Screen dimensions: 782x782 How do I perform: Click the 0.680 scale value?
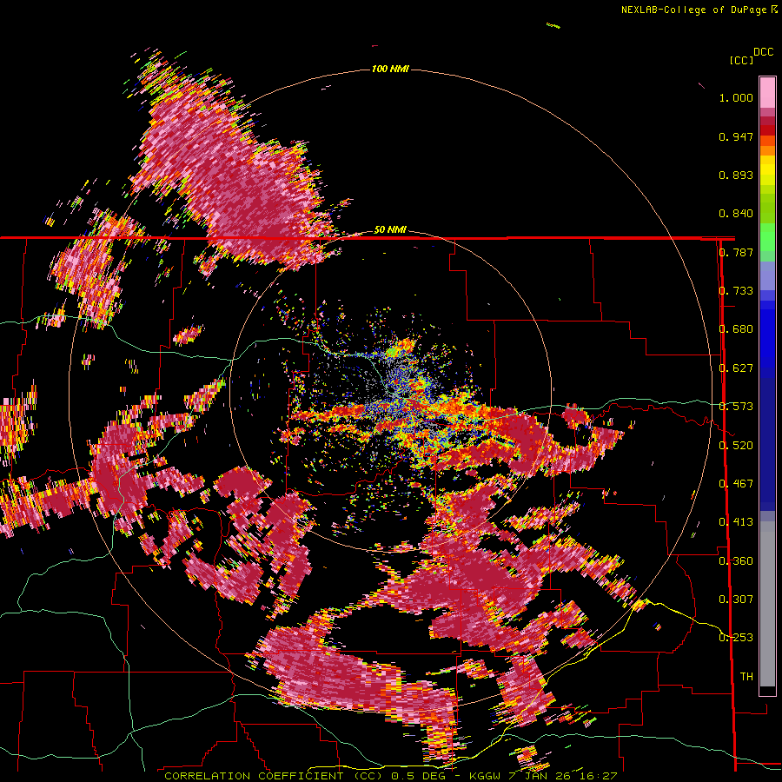tap(736, 329)
